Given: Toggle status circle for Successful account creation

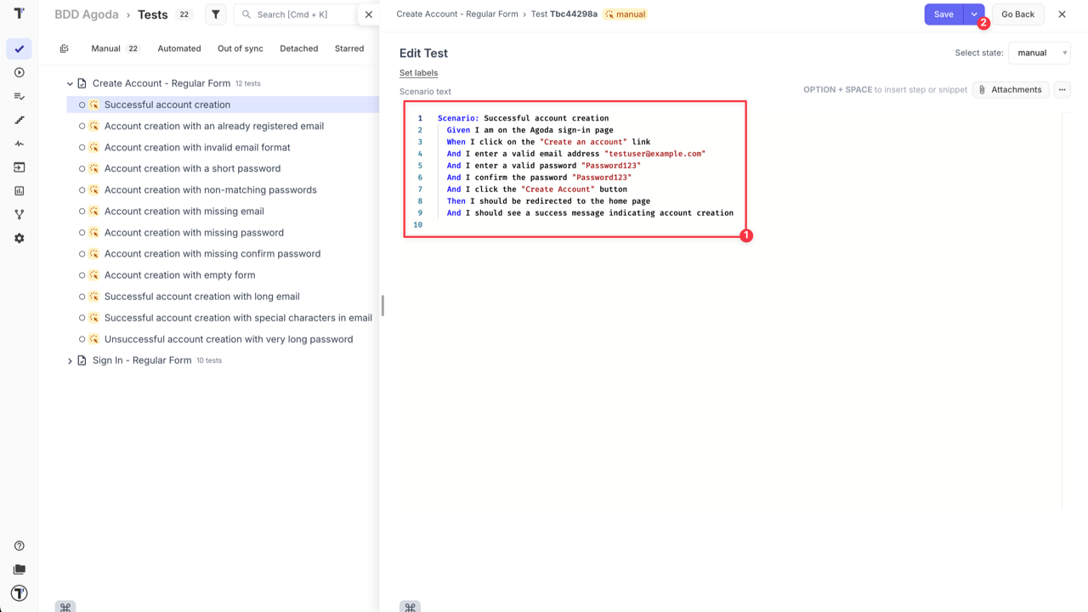Looking at the screenshot, I should (82, 104).
